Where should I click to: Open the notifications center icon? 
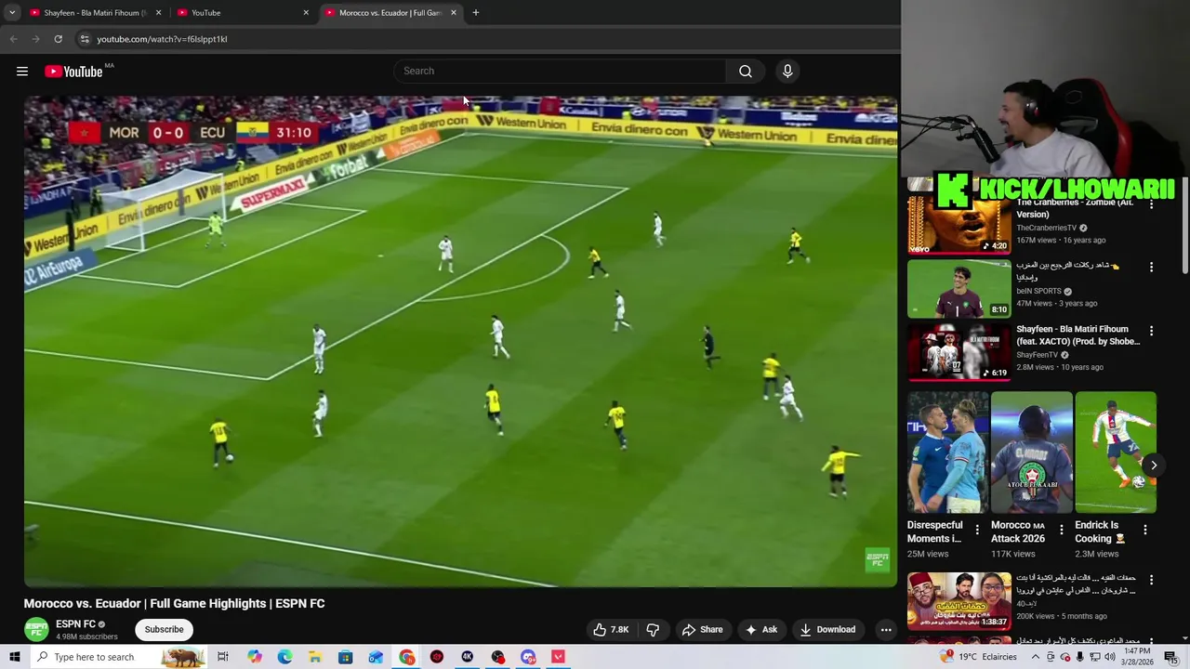pos(1170,657)
